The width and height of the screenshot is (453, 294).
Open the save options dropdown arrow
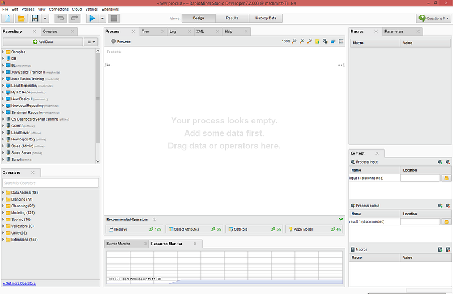(45, 18)
